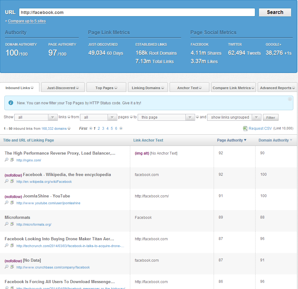Viewport: 298px width, 289px height.
Task: Click the Filter button
Action: pyautogui.click(x=271, y=118)
